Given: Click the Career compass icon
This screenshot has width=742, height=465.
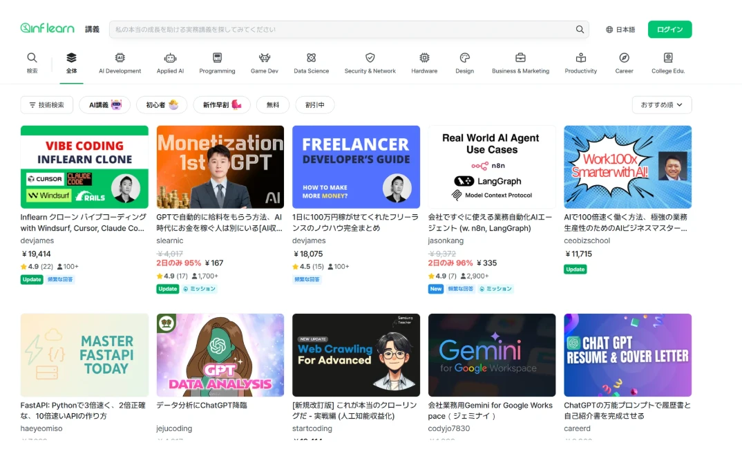Looking at the screenshot, I should [624, 58].
